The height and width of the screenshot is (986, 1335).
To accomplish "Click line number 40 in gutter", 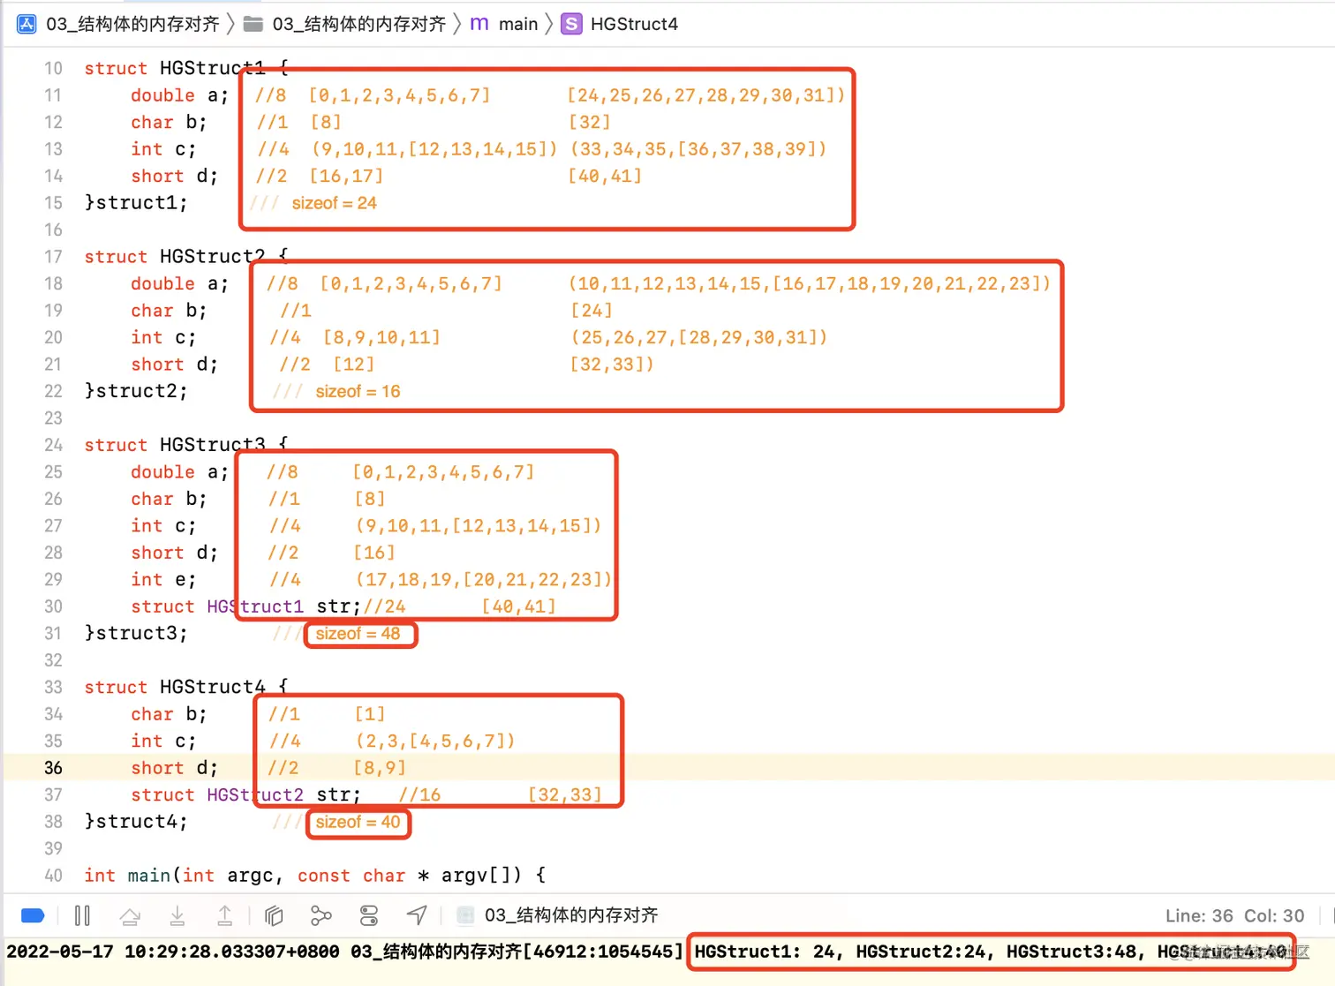I will [x=53, y=876].
